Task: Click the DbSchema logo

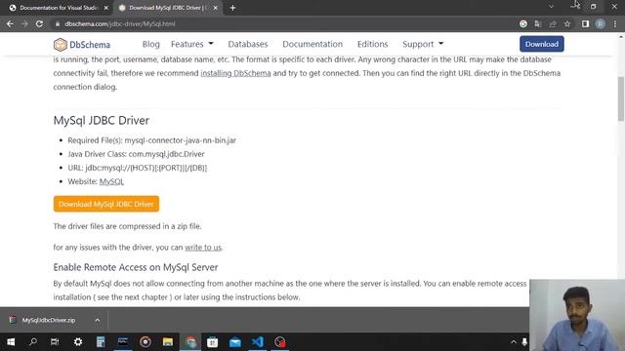Action: (82, 44)
